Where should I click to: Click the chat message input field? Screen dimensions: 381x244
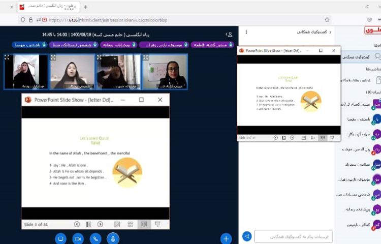[294, 236]
